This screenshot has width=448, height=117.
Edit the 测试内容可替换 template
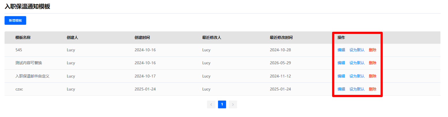tap(341, 63)
